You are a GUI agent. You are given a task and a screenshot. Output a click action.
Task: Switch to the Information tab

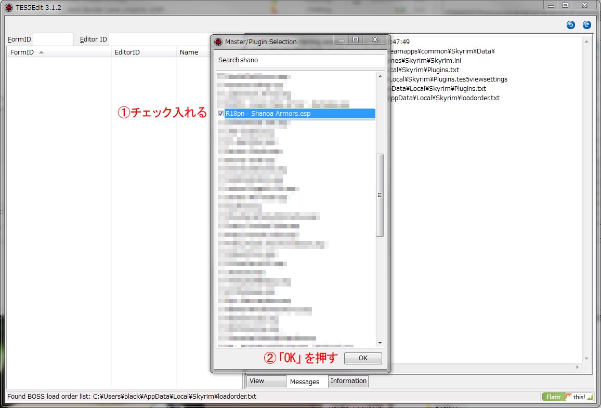point(348,381)
